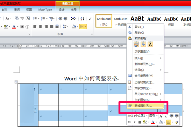
Task: Open the 布局 table tools tab
Action: [x=74, y=10]
